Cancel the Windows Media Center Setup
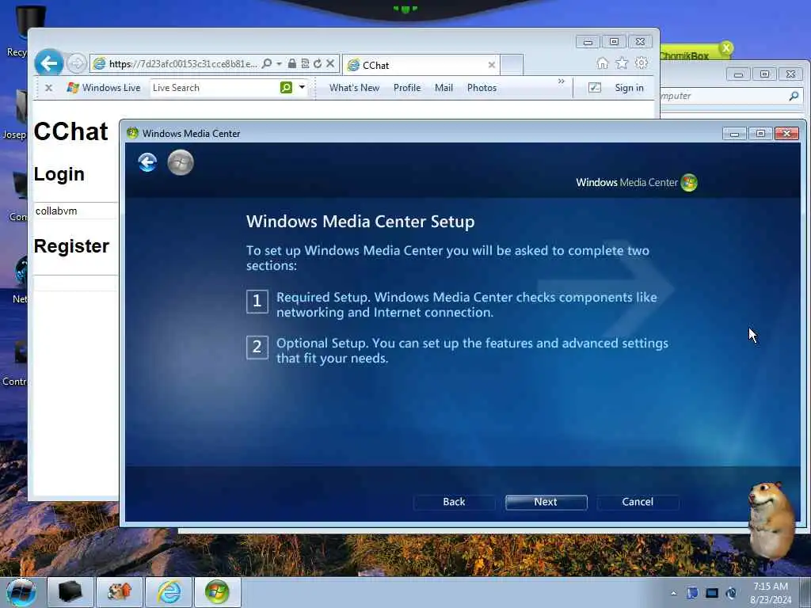811x608 pixels. (638, 502)
